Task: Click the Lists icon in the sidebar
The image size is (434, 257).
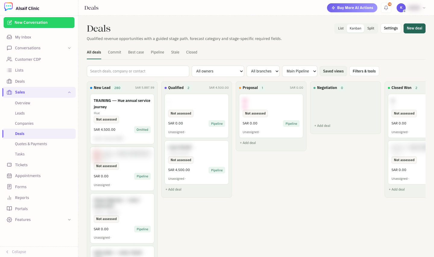Action: point(9,70)
